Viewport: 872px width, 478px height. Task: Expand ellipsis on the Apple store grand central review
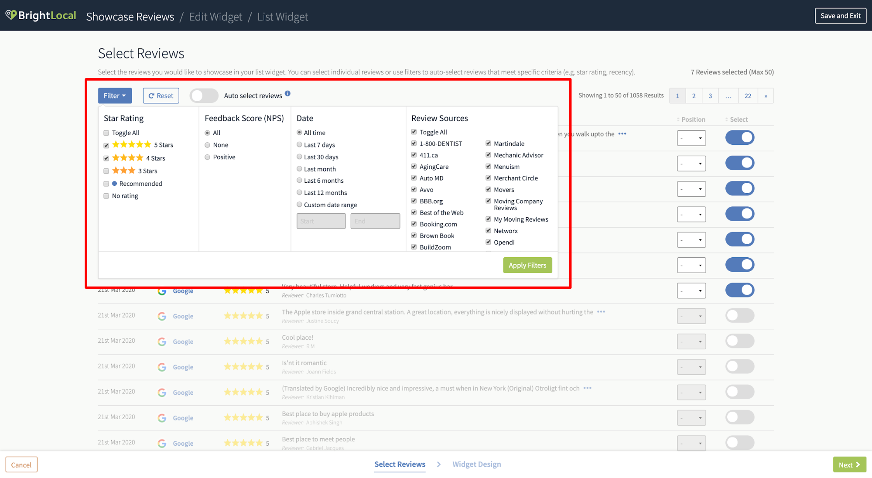point(601,312)
